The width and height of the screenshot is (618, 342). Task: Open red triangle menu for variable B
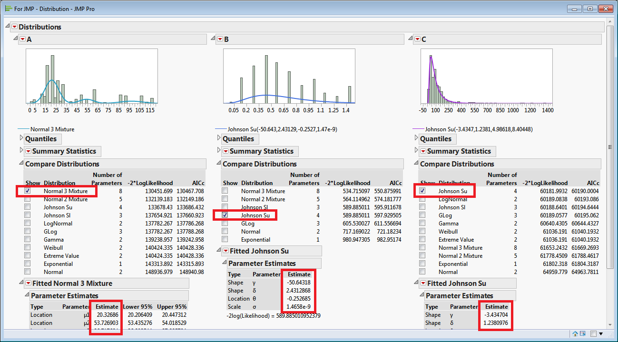219,39
